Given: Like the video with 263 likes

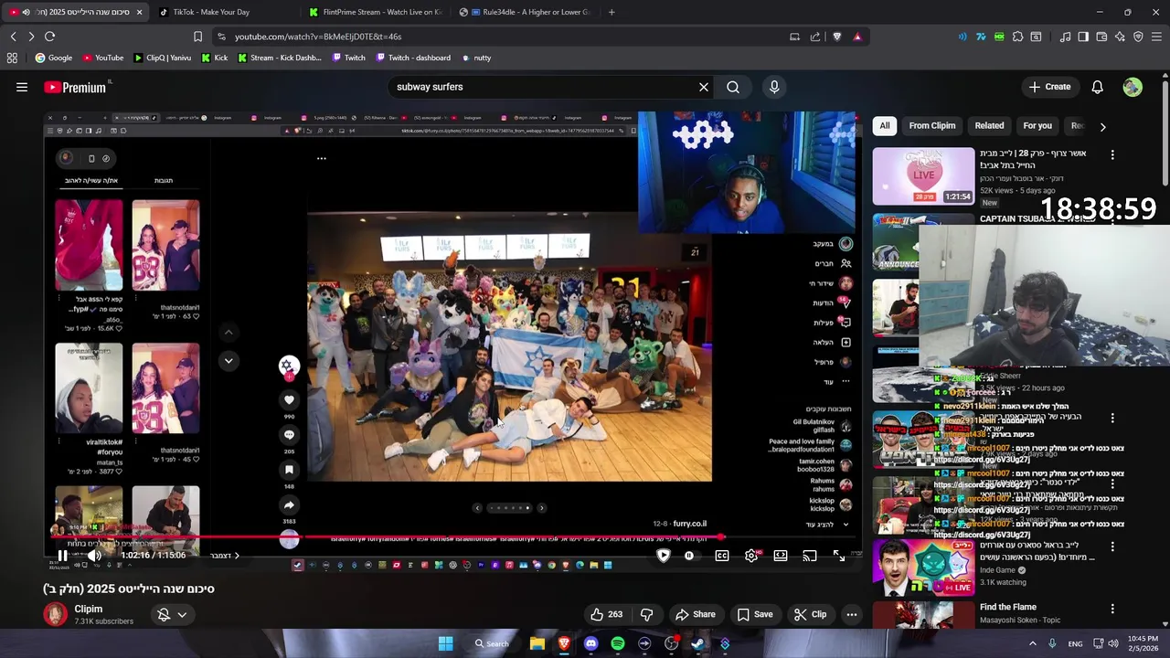Looking at the screenshot, I should [x=606, y=614].
